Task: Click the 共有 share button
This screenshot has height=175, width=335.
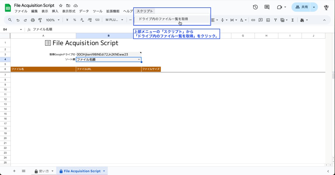Action: pyautogui.click(x=302, y=7)
